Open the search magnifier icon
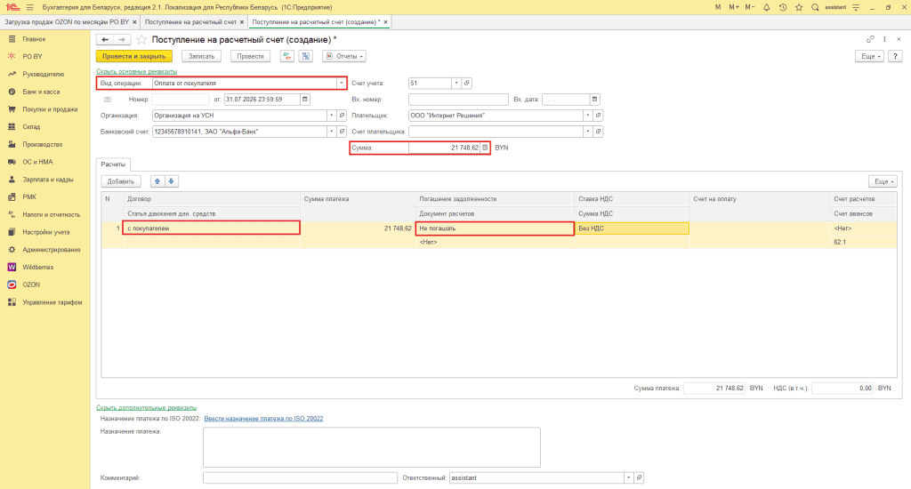 pyautogui.click(x=815, y=7)
